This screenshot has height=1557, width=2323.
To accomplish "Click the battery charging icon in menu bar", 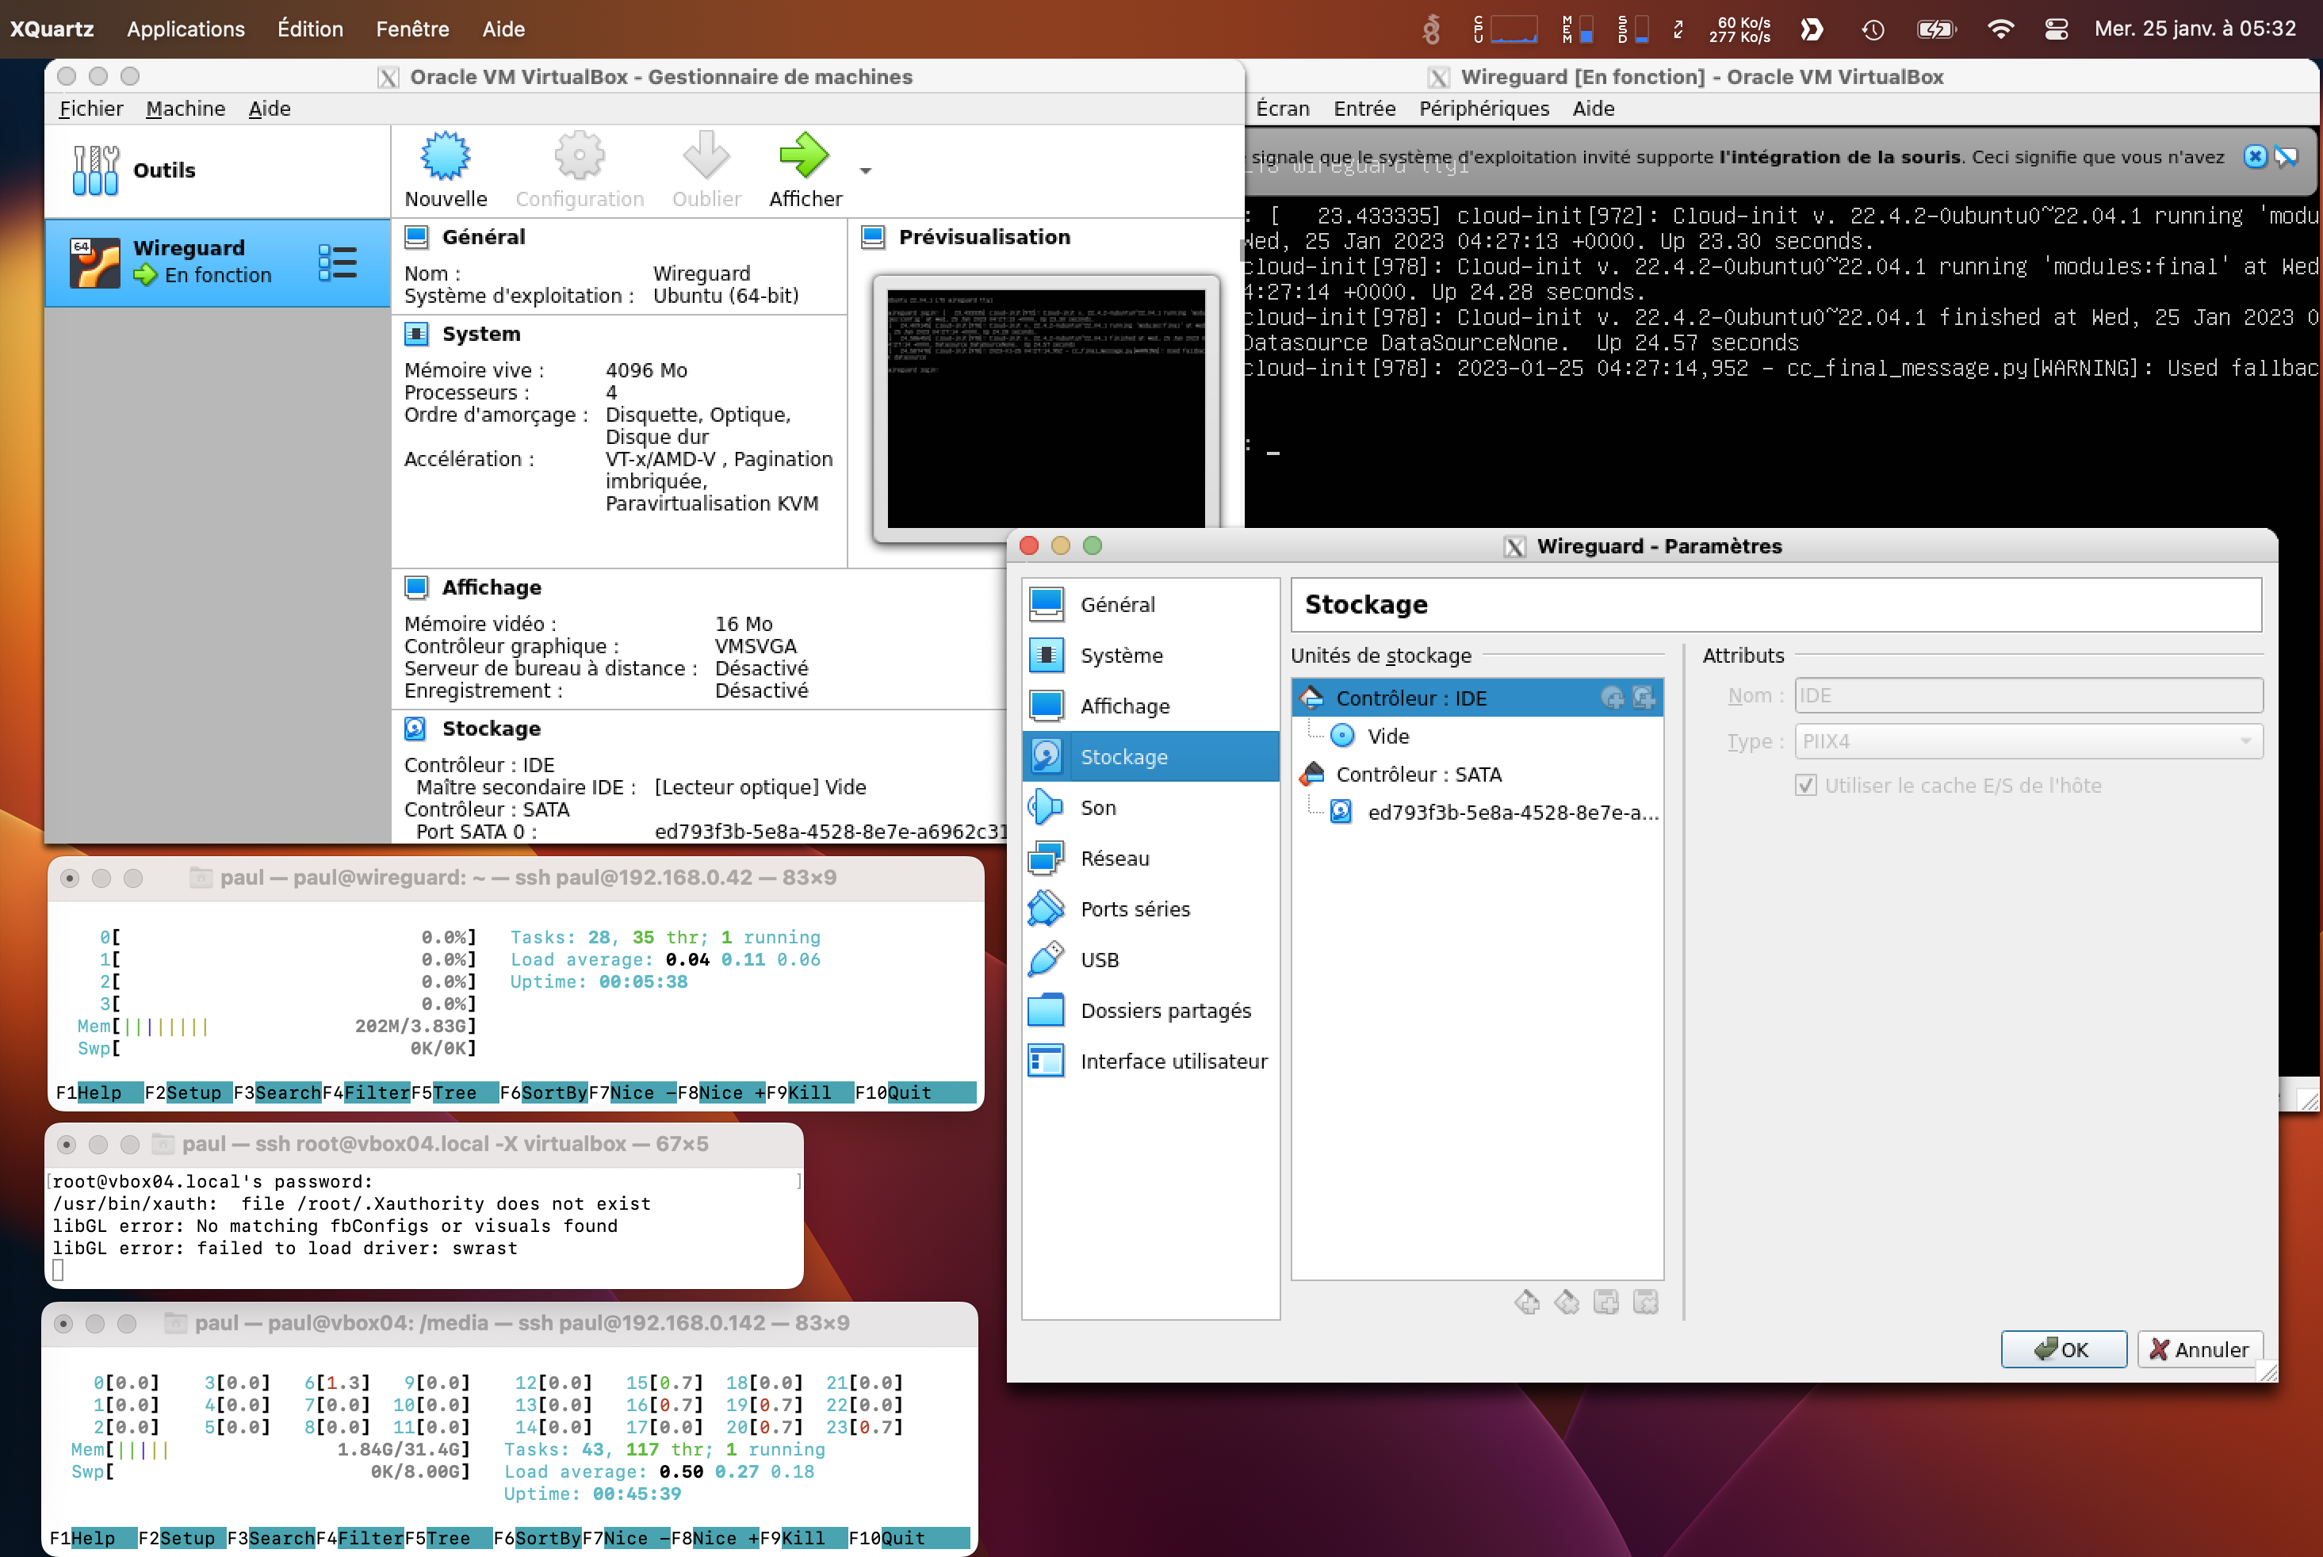I will pos(1935,29).
